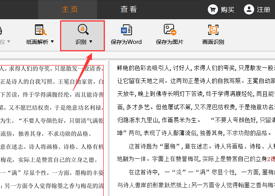Click the line starting 天放牛,晚上到佛寺

[x=196, y=94]
